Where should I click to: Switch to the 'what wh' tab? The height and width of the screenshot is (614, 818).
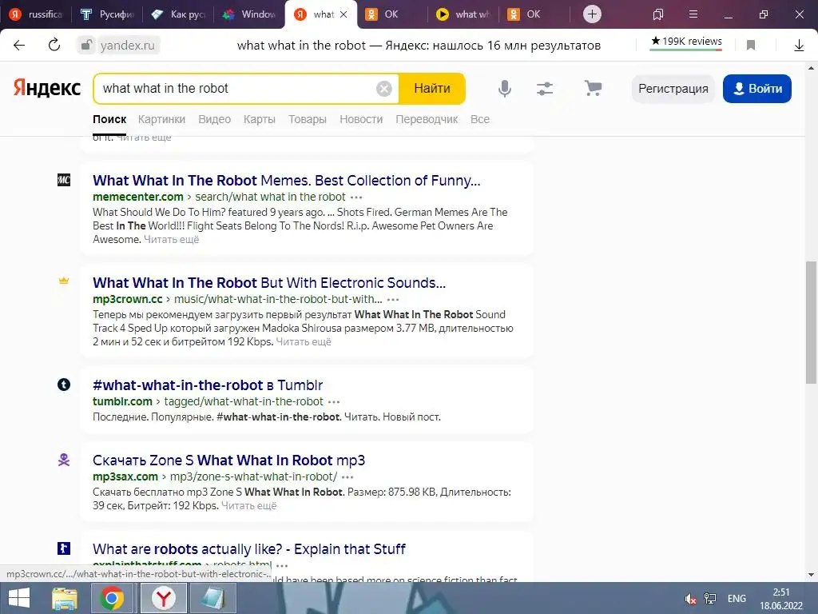point(463,14)
